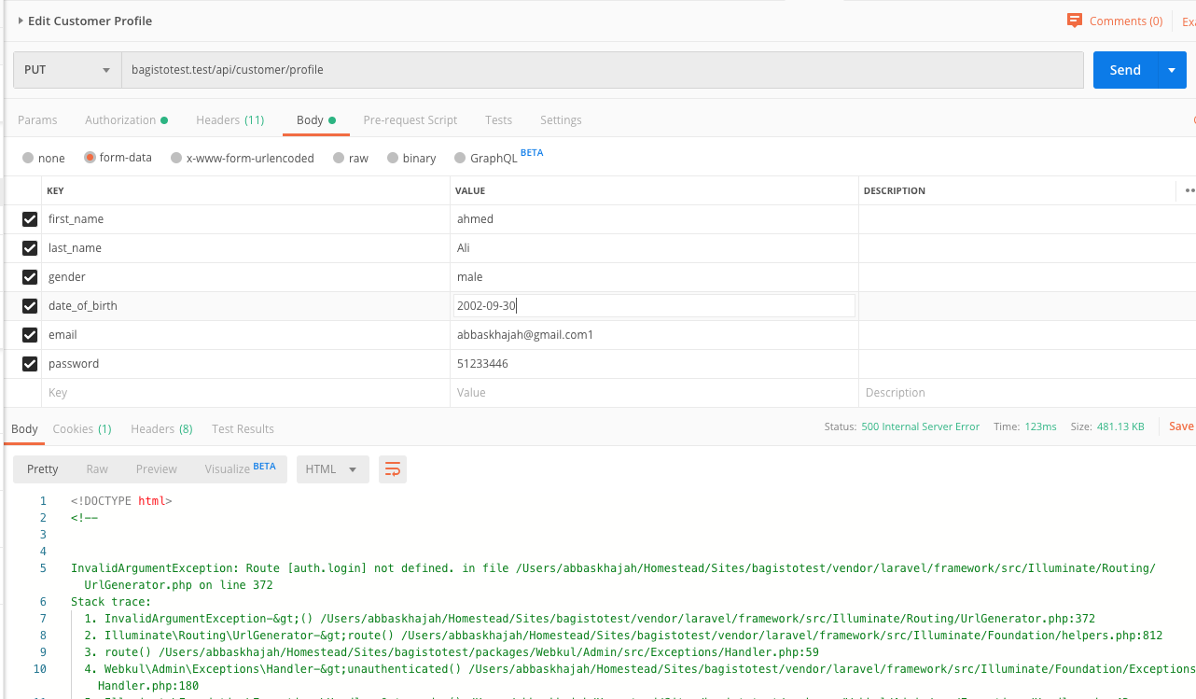
Task: Click the VALUE column header
Action: [470, 190]
